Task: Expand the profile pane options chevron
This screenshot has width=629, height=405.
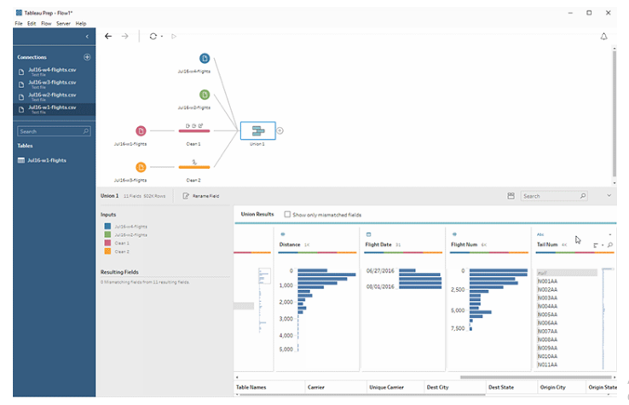Action: point(609,195)
